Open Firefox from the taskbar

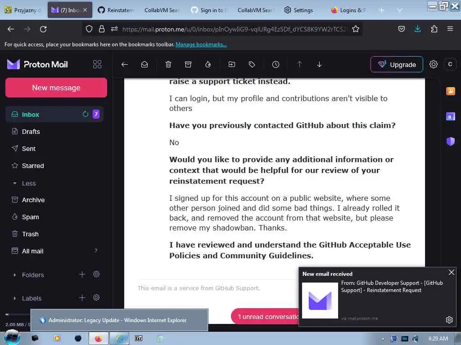tap(98, 338)
